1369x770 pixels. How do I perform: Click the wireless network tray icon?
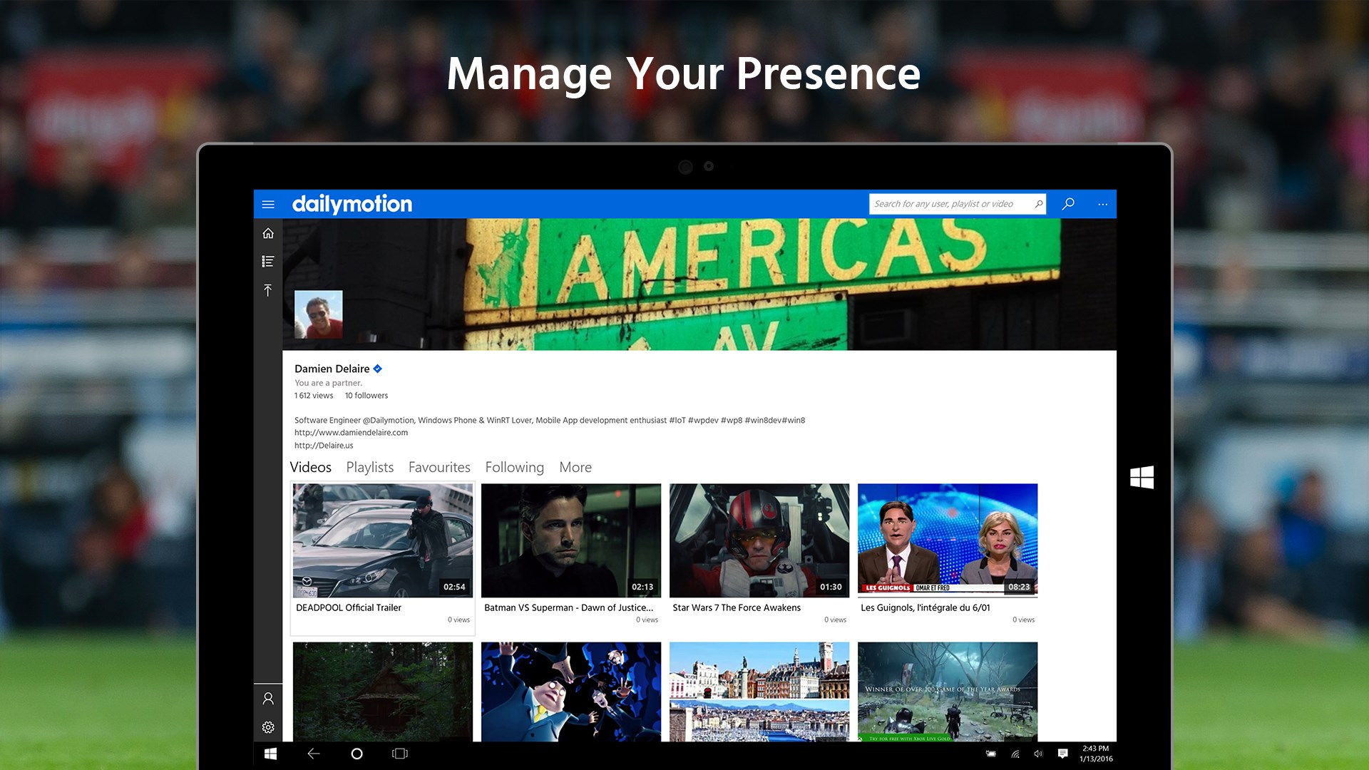[x=1015, y=753]
